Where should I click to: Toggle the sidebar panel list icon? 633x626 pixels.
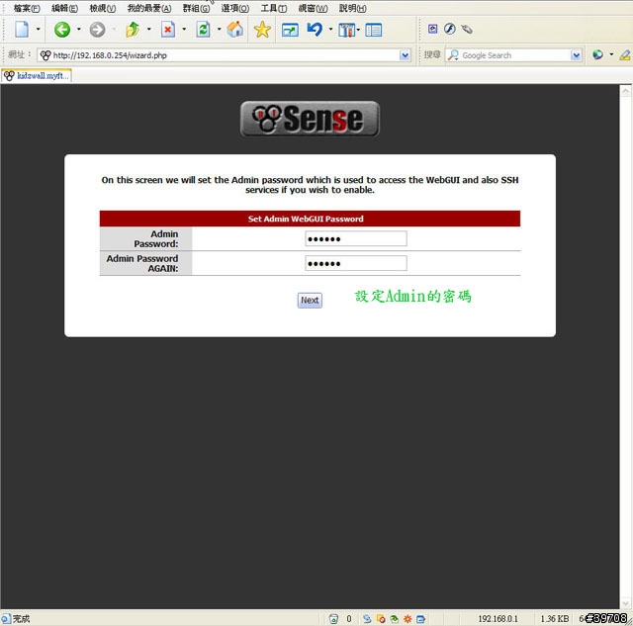click(374, 31)
